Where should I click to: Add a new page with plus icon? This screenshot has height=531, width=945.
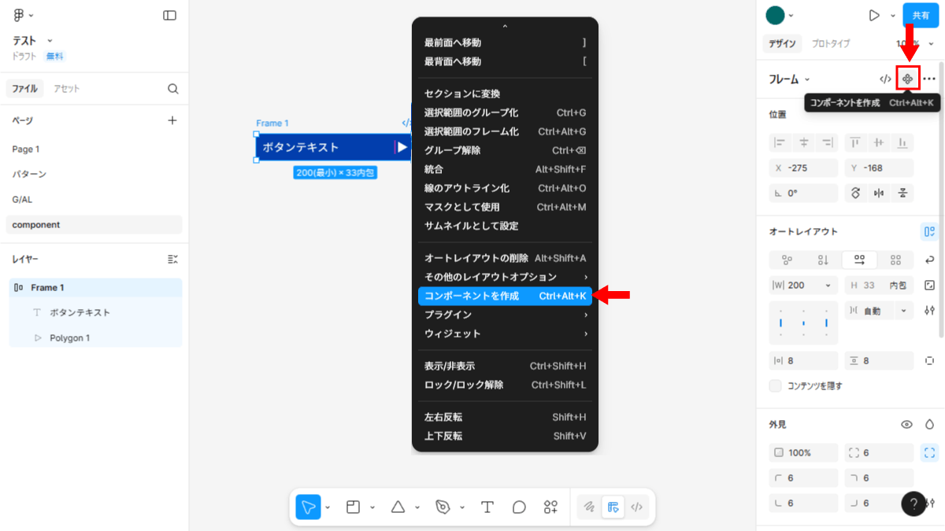click(x=172, y=120)
